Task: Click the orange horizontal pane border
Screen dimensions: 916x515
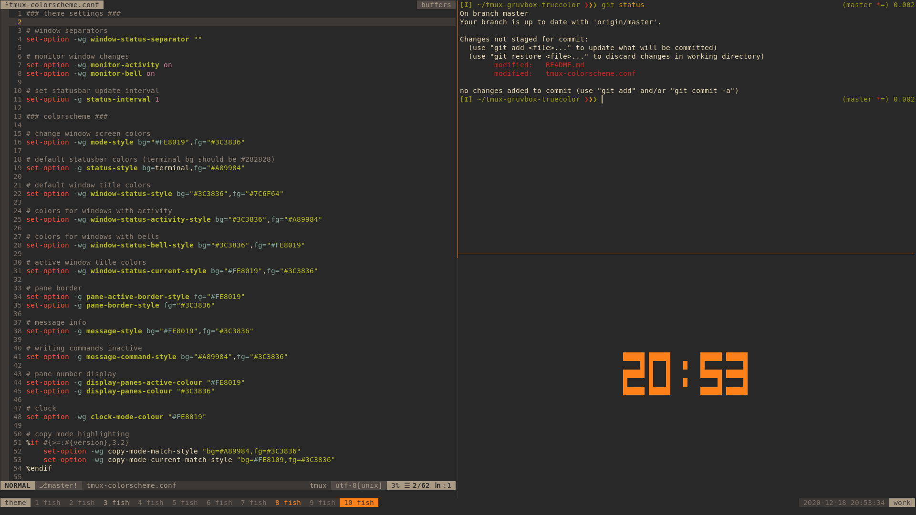Action: (x=686, y=254)
